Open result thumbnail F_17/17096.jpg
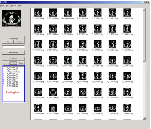This screenshot has width=151, height=129. (112, 108)
